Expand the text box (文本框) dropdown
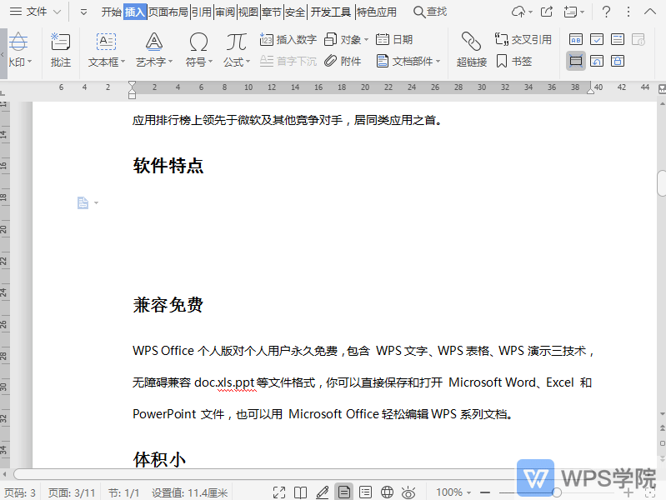666x500 pixels. coord(123,62)
